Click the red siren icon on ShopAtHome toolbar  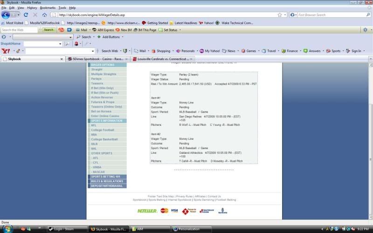coord(76,44)
